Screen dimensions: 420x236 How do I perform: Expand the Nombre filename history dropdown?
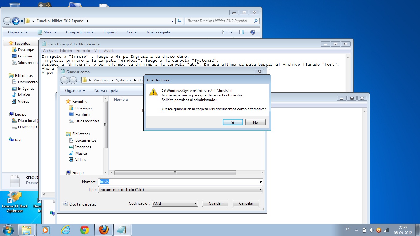pos(261,182)
